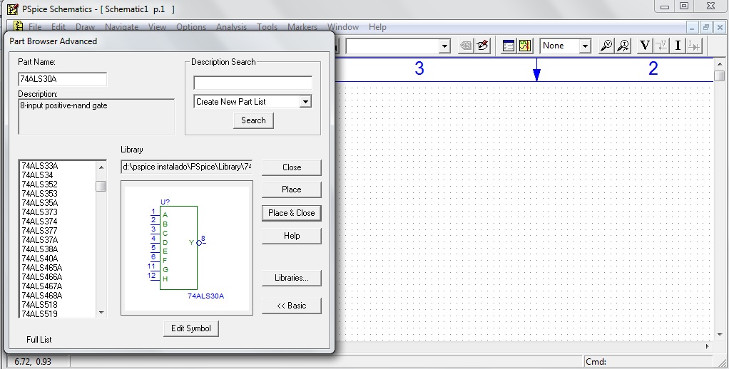This screenshot has width=729, height=369.
Task: Click the Library path field
Action: point(187,166)
